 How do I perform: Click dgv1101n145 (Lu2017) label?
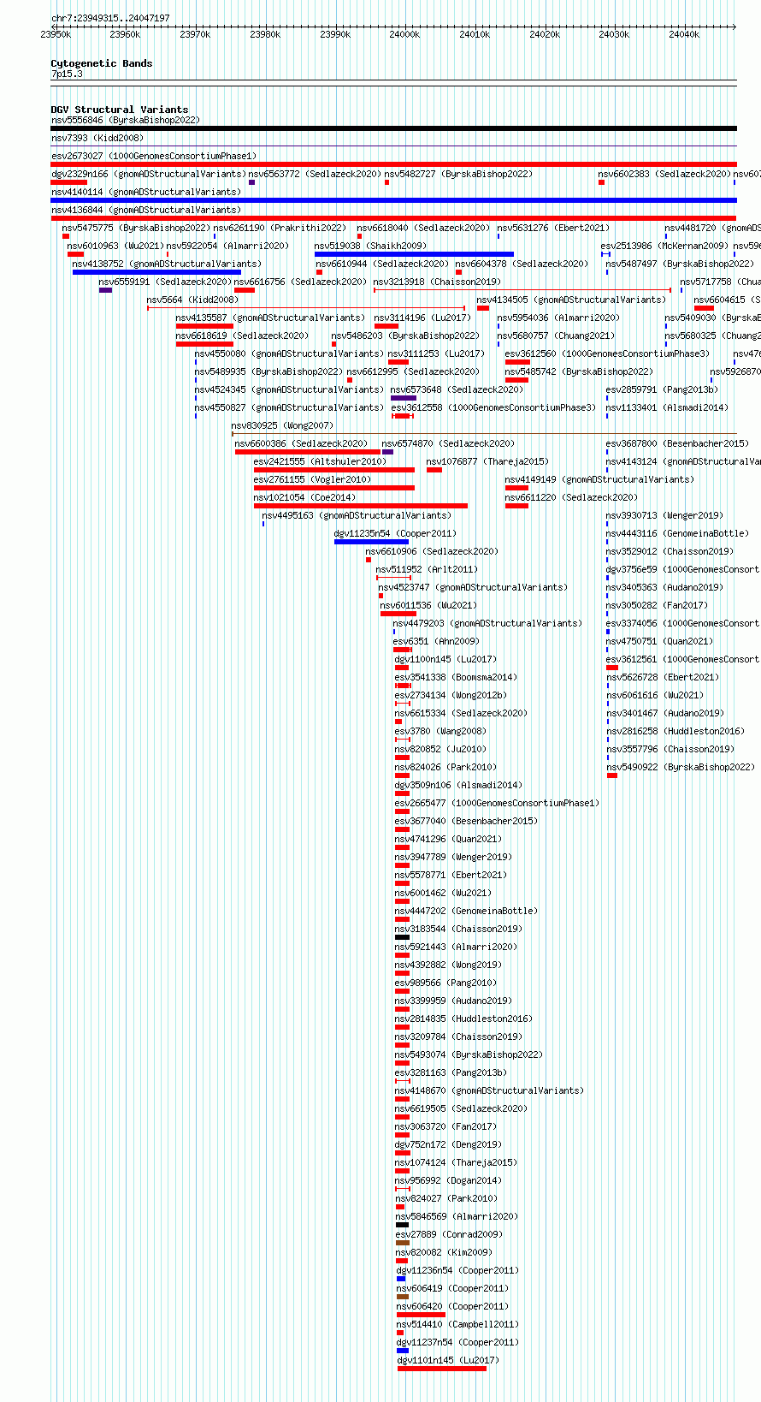(x=448, y=1360)
